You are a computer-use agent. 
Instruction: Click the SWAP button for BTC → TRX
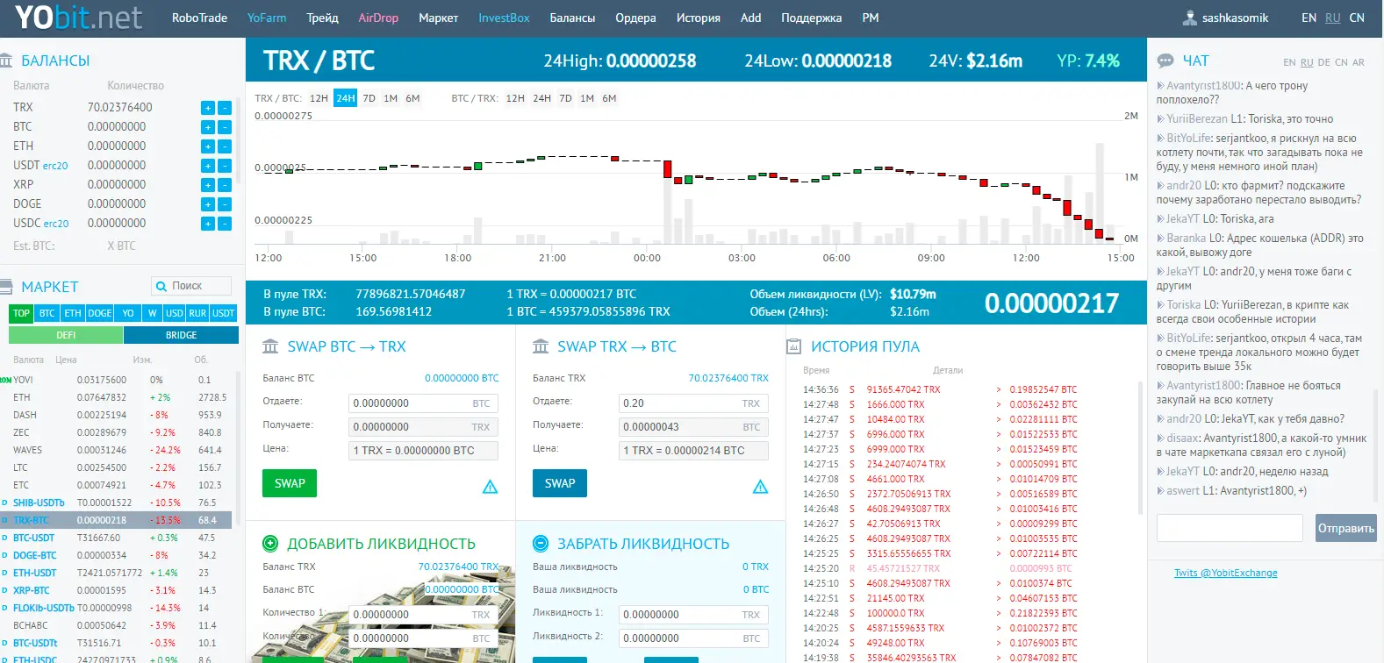290,483
